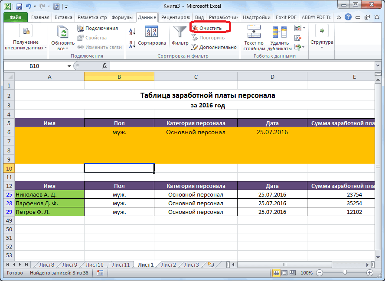The height and width of the screenshot is (281, 385).
Task: Switch to sheet tab Лист2
Action: [168, 265]
